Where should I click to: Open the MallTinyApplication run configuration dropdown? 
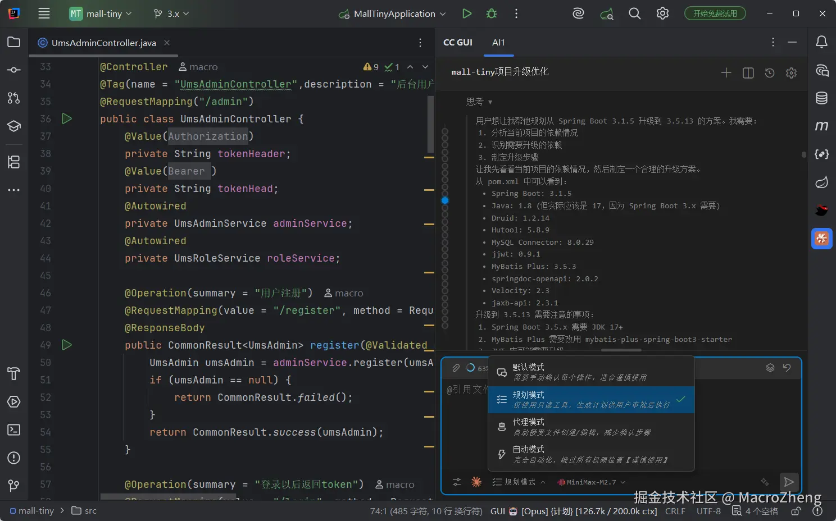click(x=392, y=13)
